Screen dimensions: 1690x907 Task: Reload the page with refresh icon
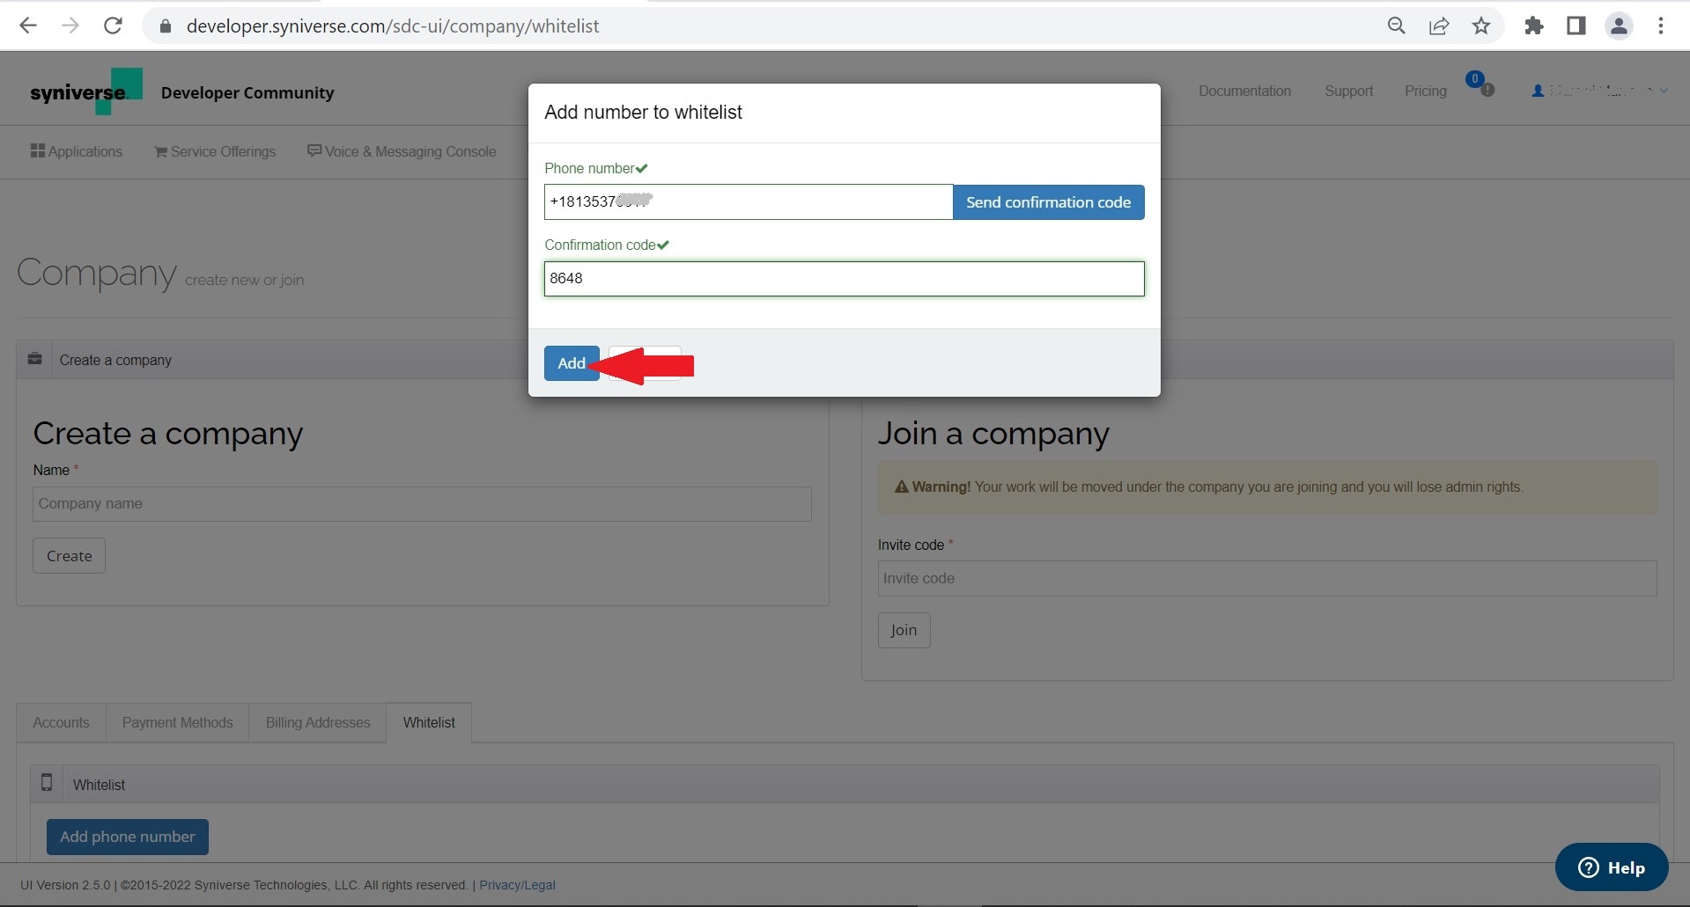coord(113,26)
